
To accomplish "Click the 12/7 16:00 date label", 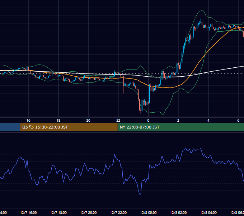I will coord(28,212).
